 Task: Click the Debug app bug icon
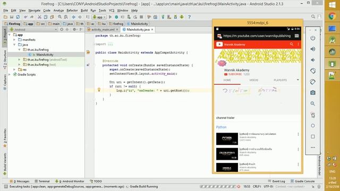(116, 17)
